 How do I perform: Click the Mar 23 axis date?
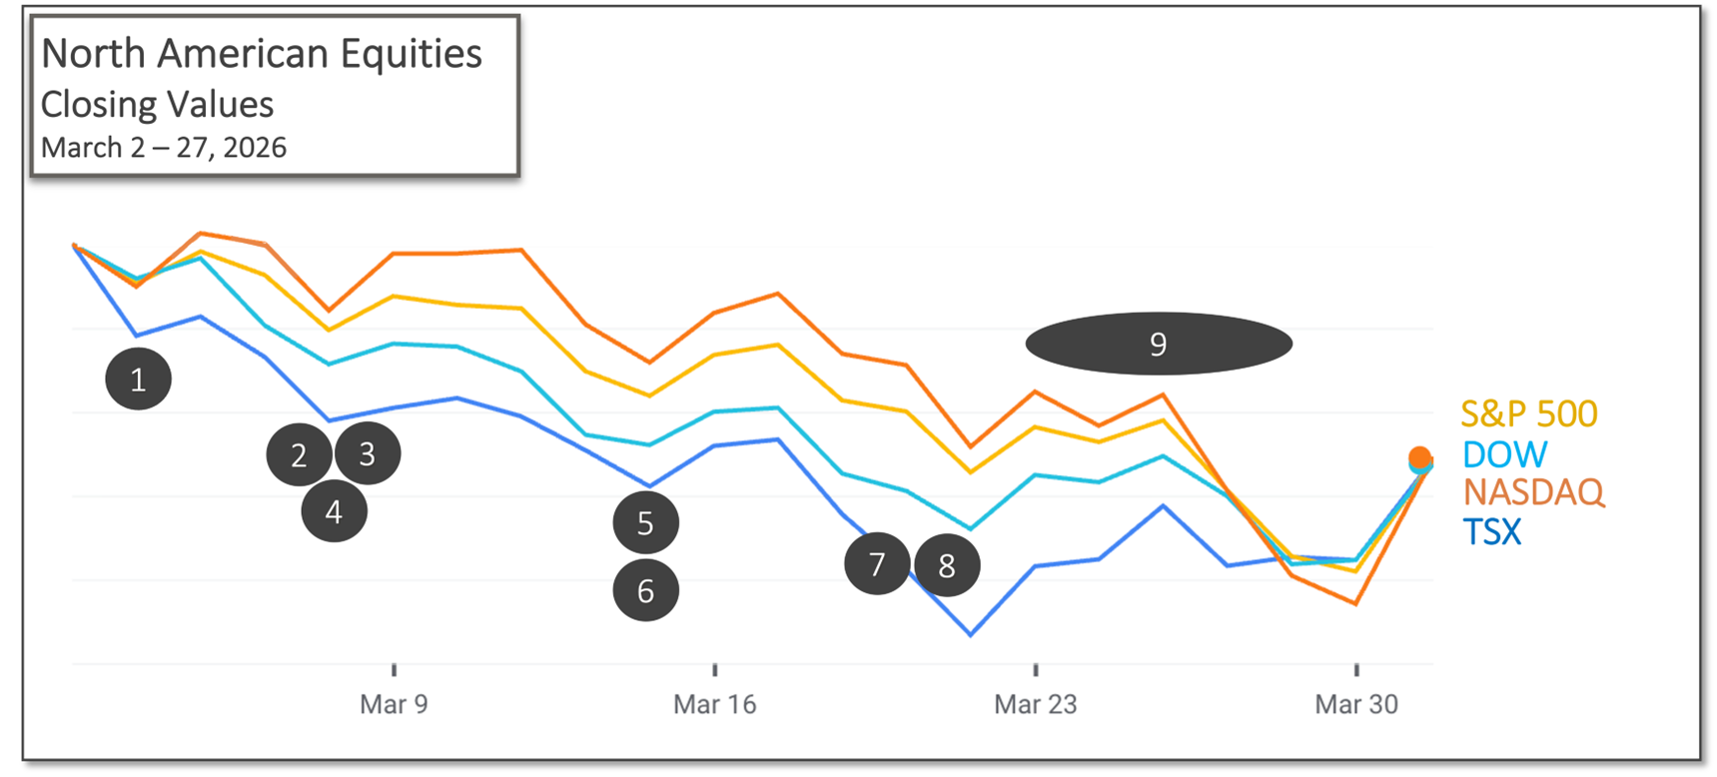pos(1035,704)
